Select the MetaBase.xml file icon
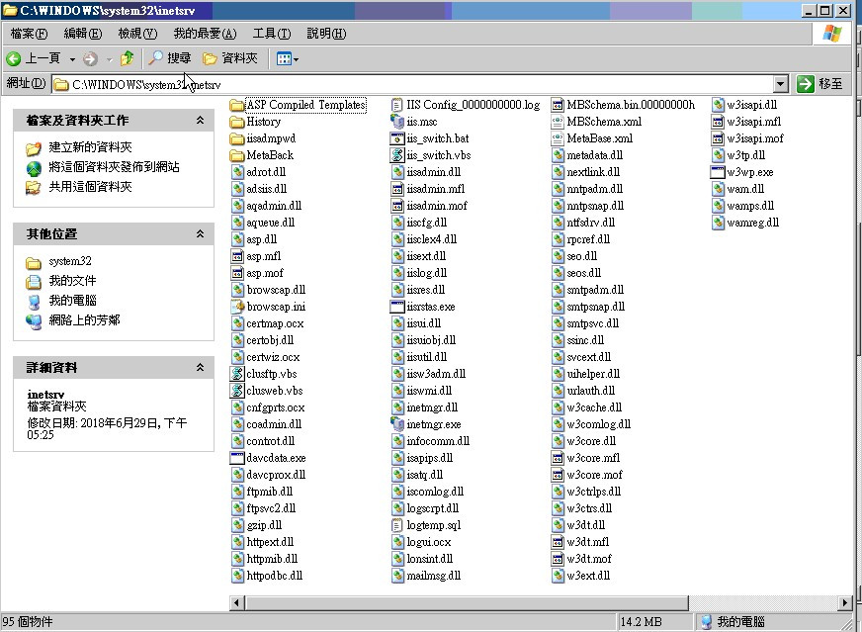The width and height of the screenshot is (862, 632). tap(558, 138)
